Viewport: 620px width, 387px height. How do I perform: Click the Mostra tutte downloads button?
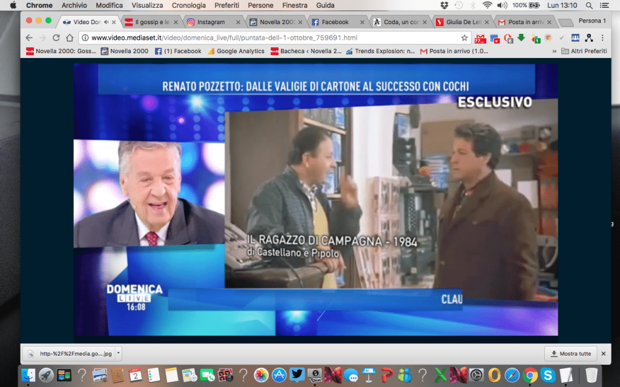[x=570, y=353]
